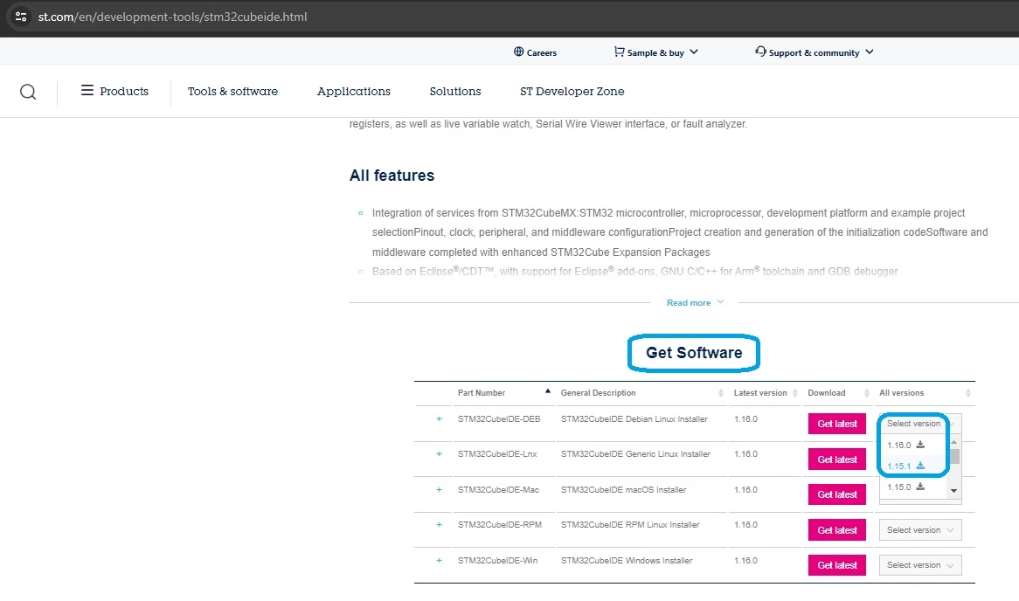Open the Tools & software menu

tap(232, 92)
